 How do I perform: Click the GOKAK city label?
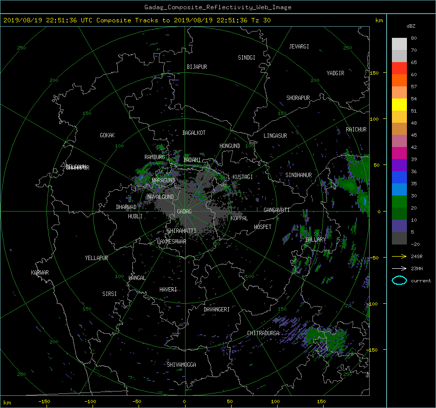pos(107,135)
